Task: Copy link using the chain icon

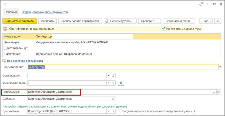Action: (201, 4)
